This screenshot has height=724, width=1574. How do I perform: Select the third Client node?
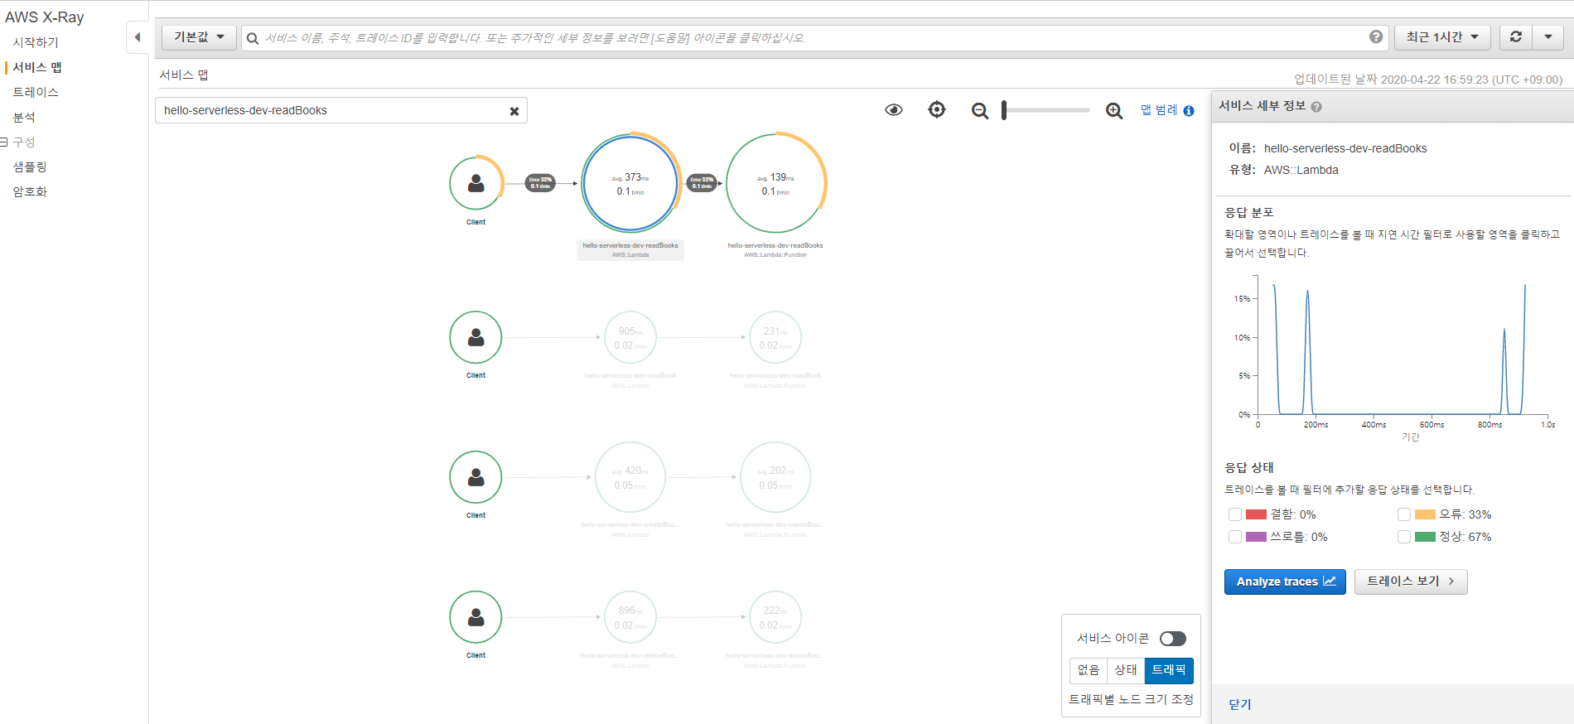[x=476, y=477]
